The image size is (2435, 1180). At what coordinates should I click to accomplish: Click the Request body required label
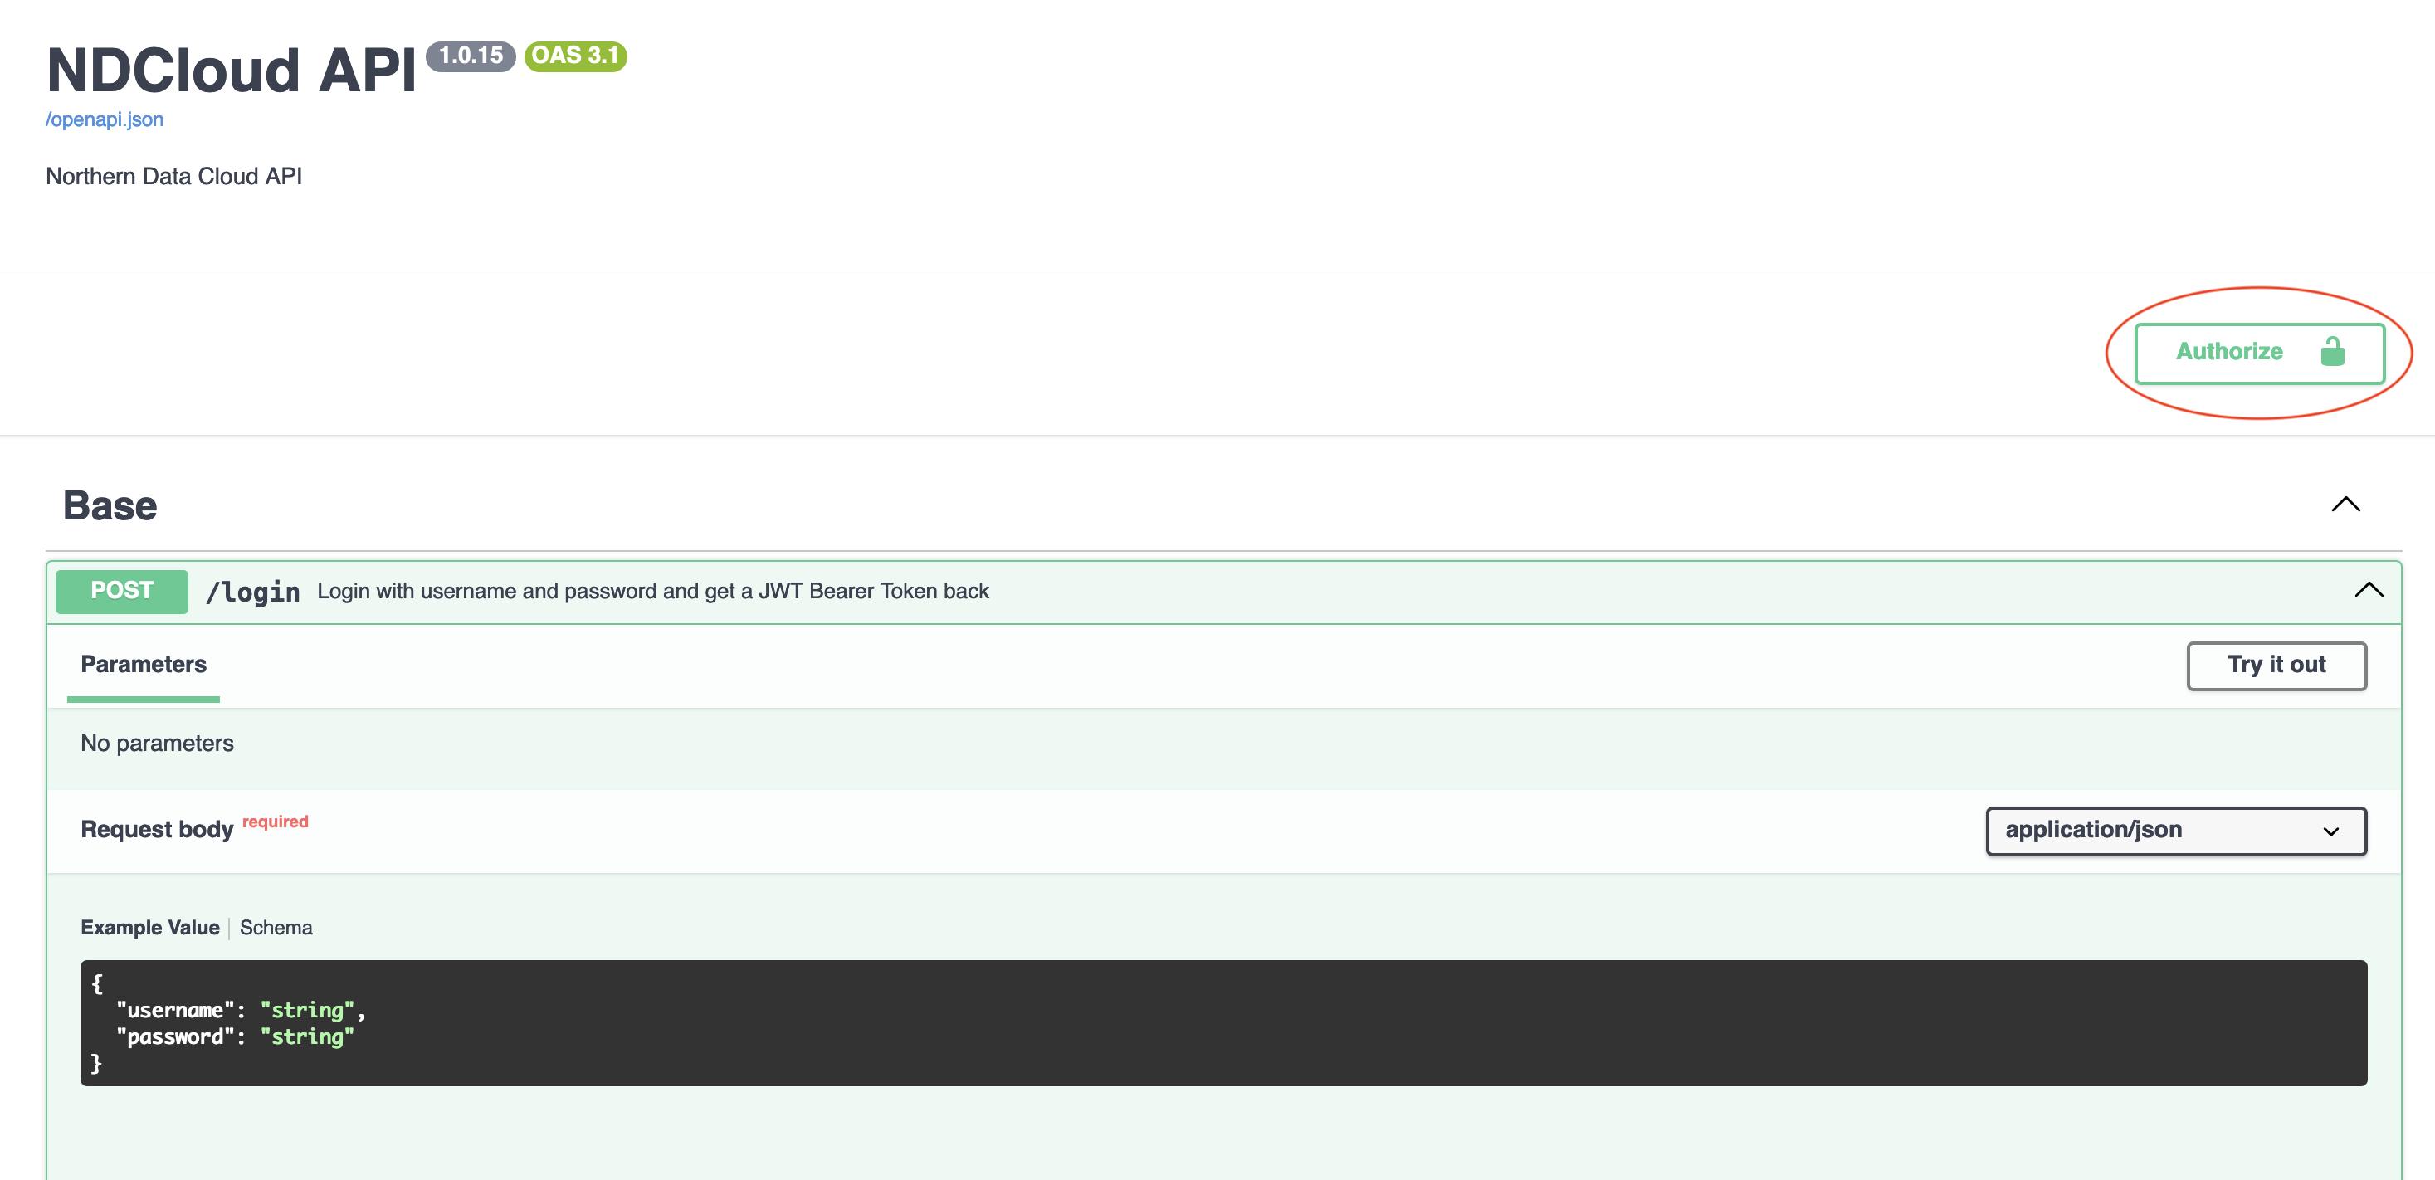(157, 830)
